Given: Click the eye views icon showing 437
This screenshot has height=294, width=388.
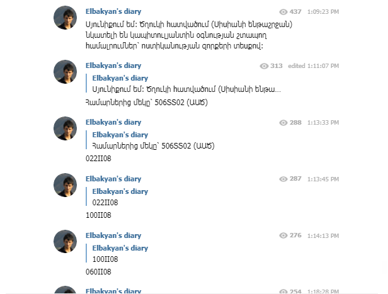Looking at the screenshot, I should (283, 12).
